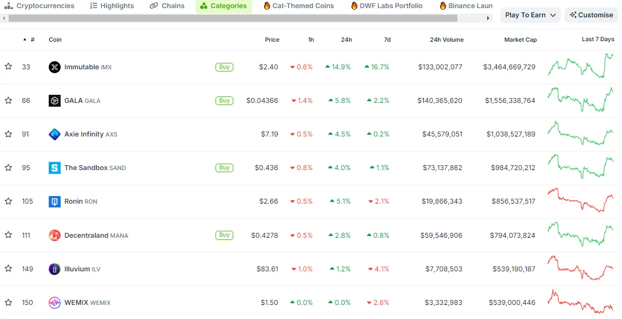Open The Sandbox SAND link
The image size is (622, 319).
[95, 168]
